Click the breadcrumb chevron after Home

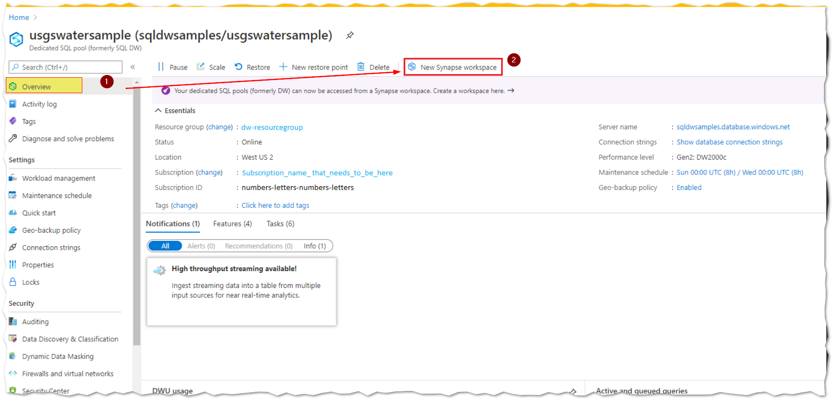pyautogui.click(x=35, y=17)
